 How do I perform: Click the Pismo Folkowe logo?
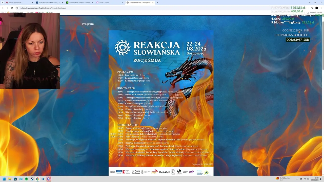pos(135,172)
